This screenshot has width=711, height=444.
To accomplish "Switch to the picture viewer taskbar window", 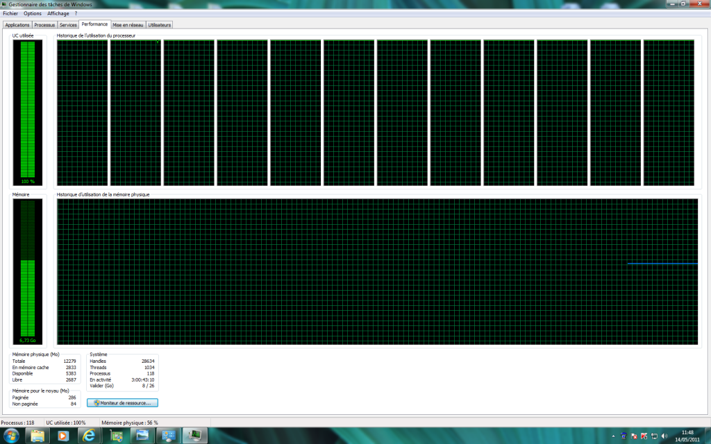I will (x=142, y=436).
